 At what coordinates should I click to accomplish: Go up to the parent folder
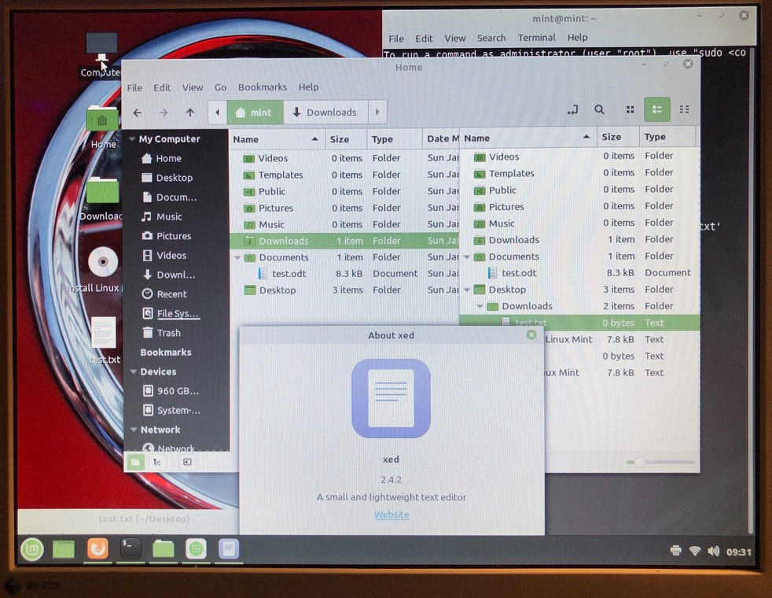pos(189,113)
